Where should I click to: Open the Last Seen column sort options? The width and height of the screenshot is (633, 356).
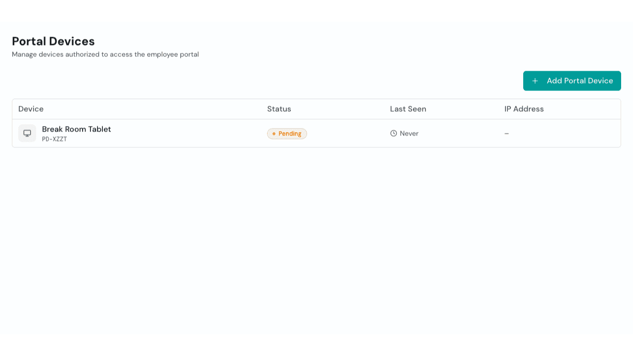click(x=408, y=109)
